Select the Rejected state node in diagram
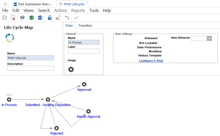This screenshot has width=220, height=136. coord(56,128)
